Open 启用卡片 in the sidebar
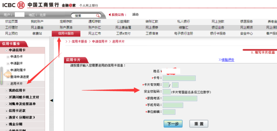 tap(16, 84)
